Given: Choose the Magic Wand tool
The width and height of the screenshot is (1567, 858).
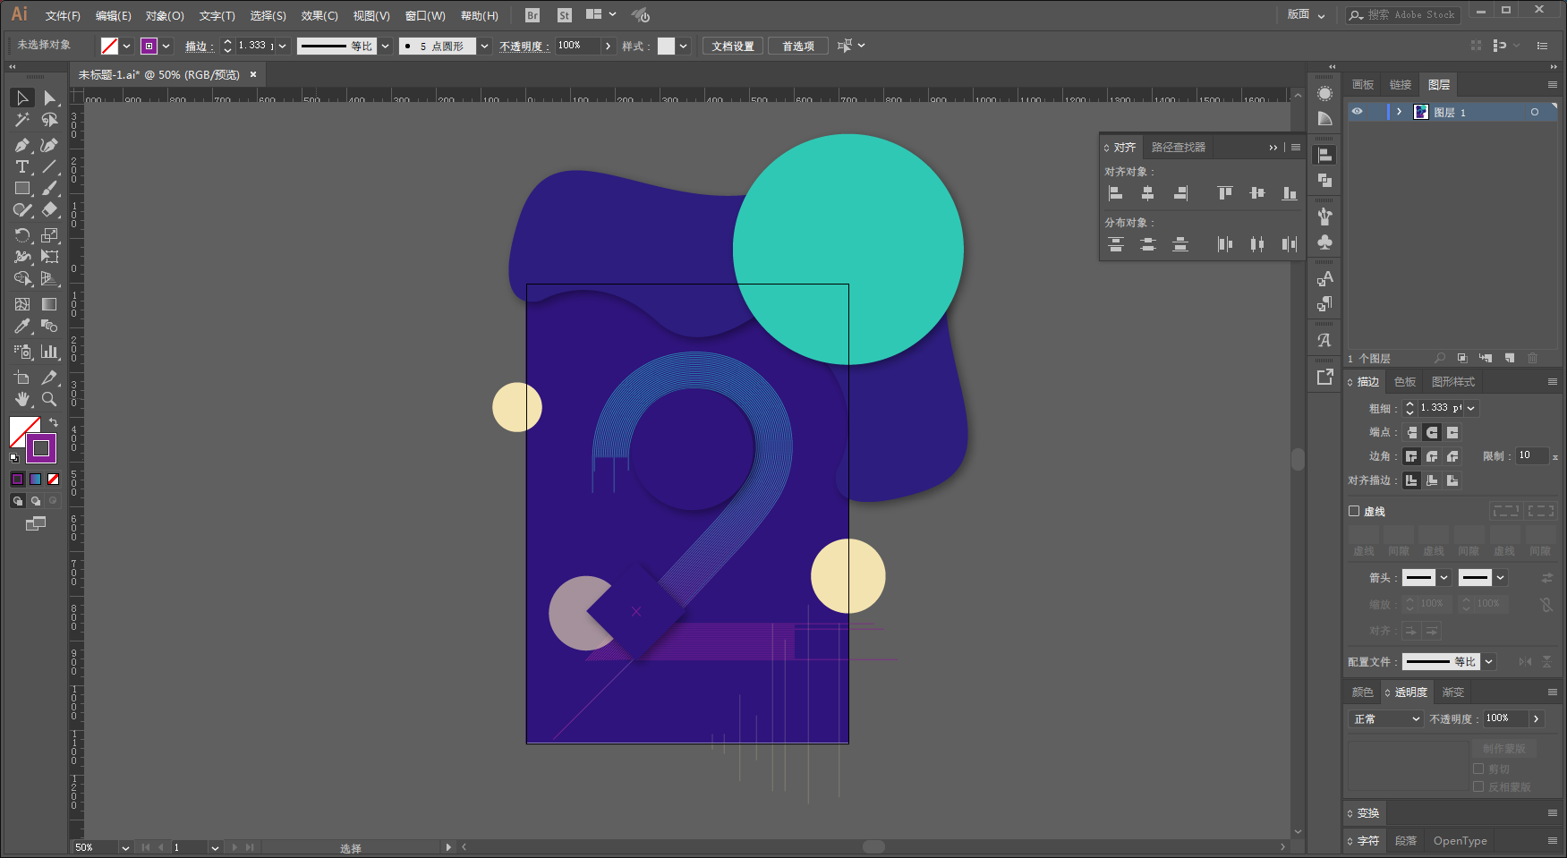Looking at the screenshot, I should click(x=22, y=120).
